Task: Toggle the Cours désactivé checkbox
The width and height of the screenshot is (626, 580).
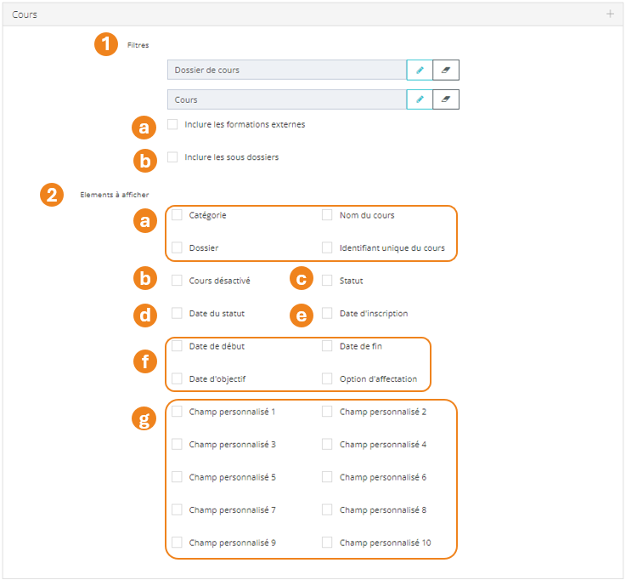Action: [x=178, y=281]
